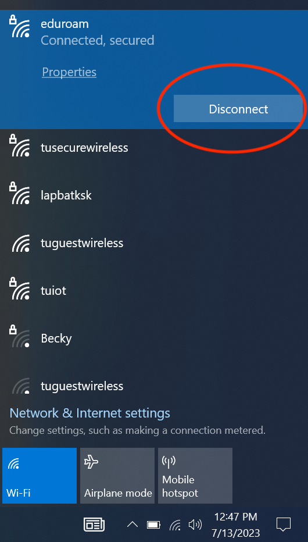Image resolution: width=308 pixels, height=542 pixels.
Task: Open the News and interests taskbar icon
Action: 94,525
